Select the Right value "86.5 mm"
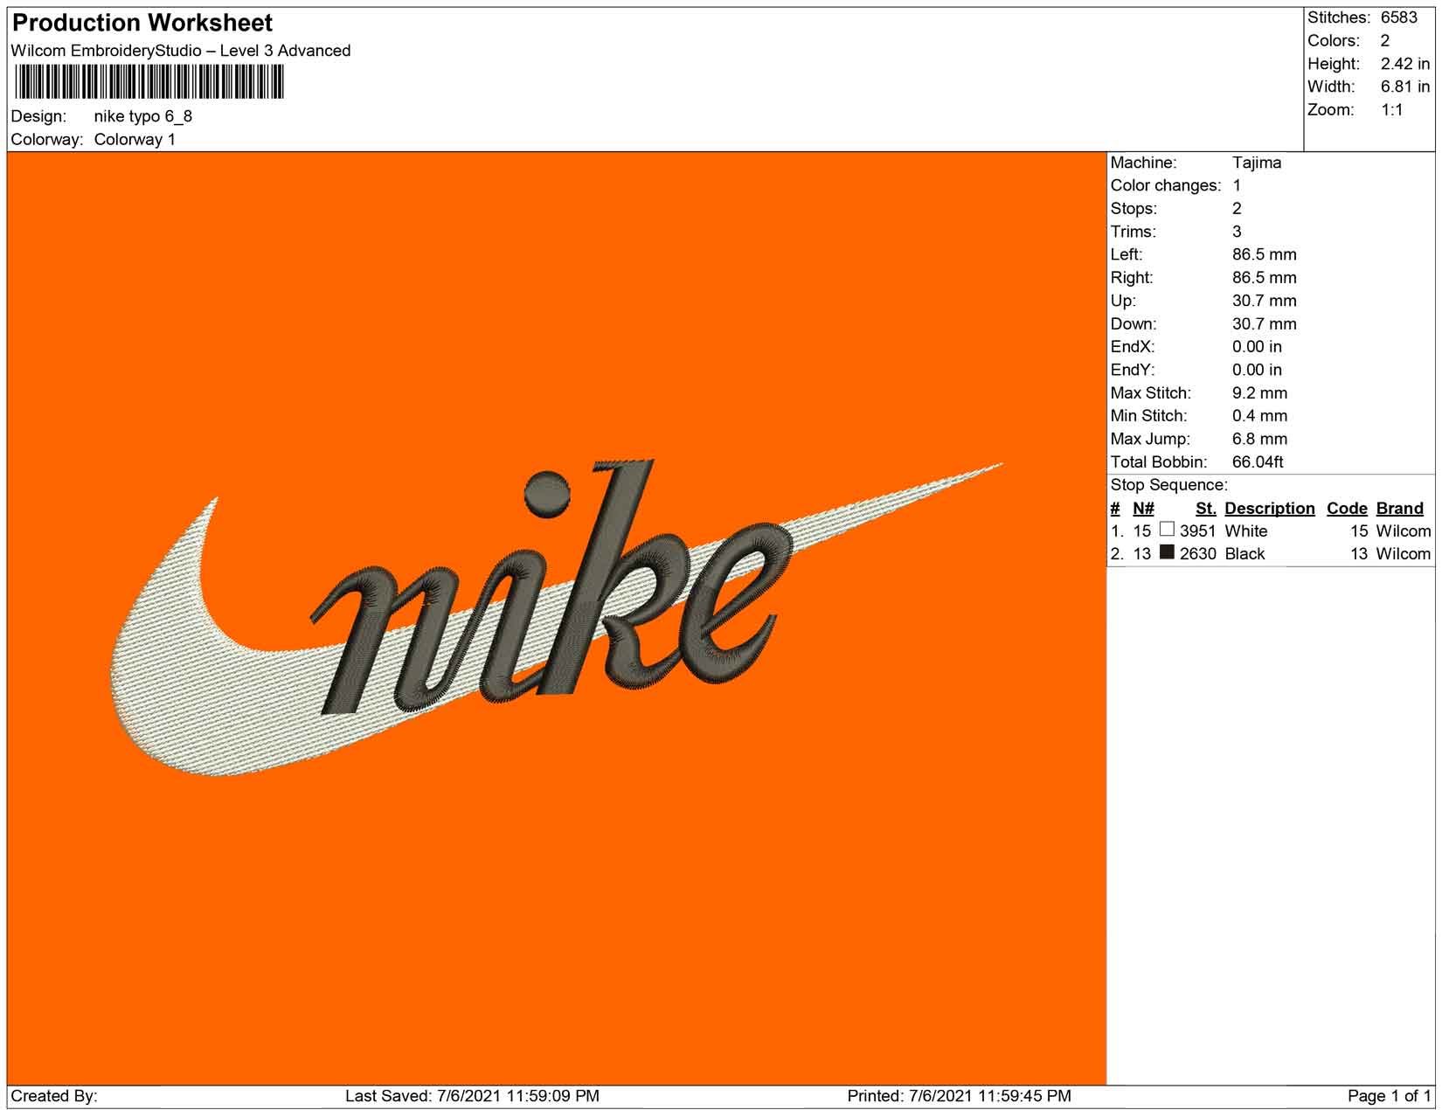The image size is (1442, 1110). (x=1265, y=277)
